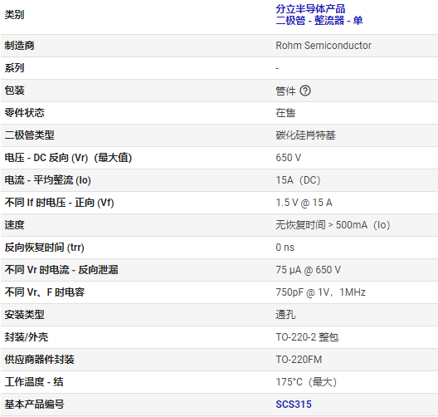This screenshot has width=438, height=417.
Task: Click the TO-220-2 整包 package value
Action: point(307,337)
